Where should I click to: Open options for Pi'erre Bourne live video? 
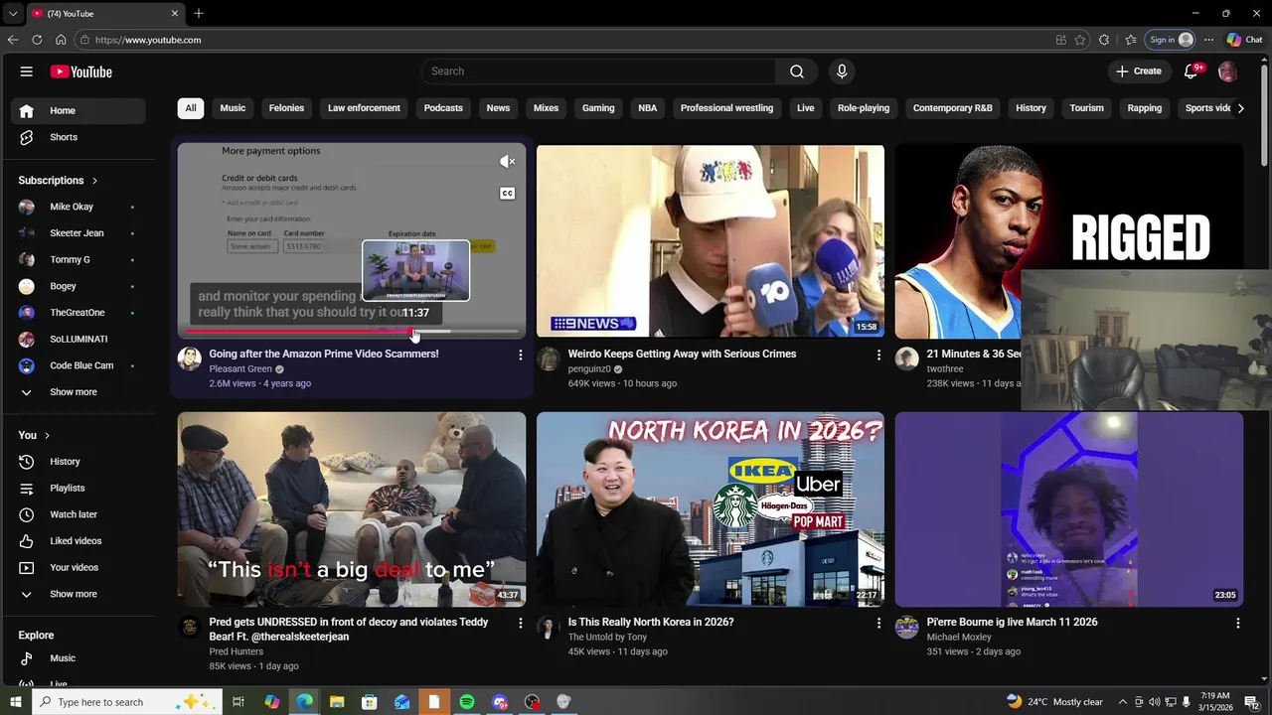pos(1237,623)
